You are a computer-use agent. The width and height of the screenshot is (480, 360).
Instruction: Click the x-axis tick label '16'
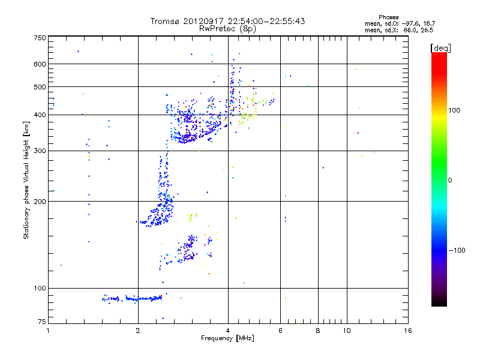[408, 331]
